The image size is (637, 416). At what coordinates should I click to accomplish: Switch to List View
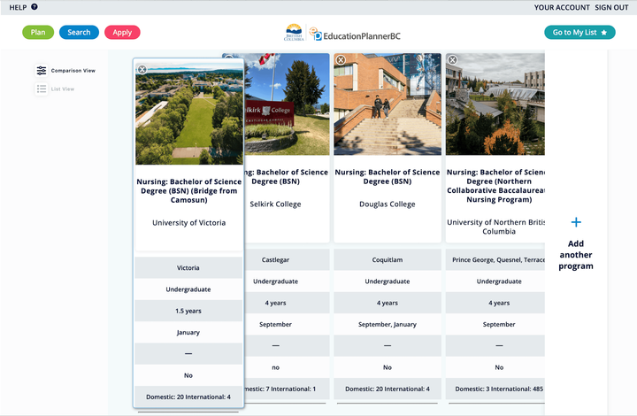(x=63, y=89)
